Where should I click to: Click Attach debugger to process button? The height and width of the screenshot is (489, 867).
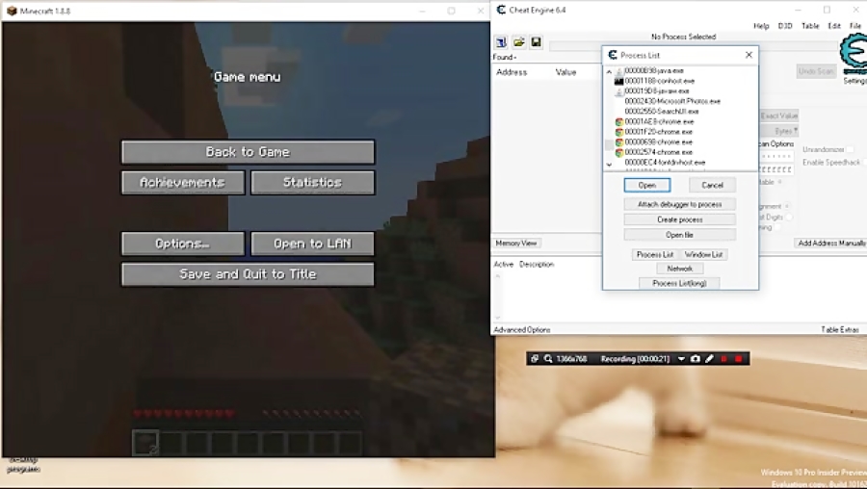tap(679, 204)
